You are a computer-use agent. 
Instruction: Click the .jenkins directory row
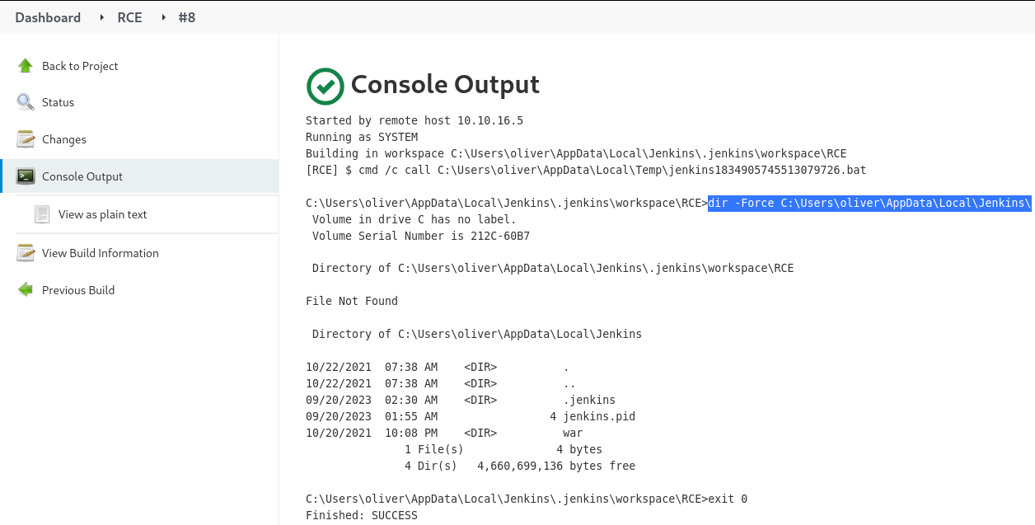[x=461, y=401]
